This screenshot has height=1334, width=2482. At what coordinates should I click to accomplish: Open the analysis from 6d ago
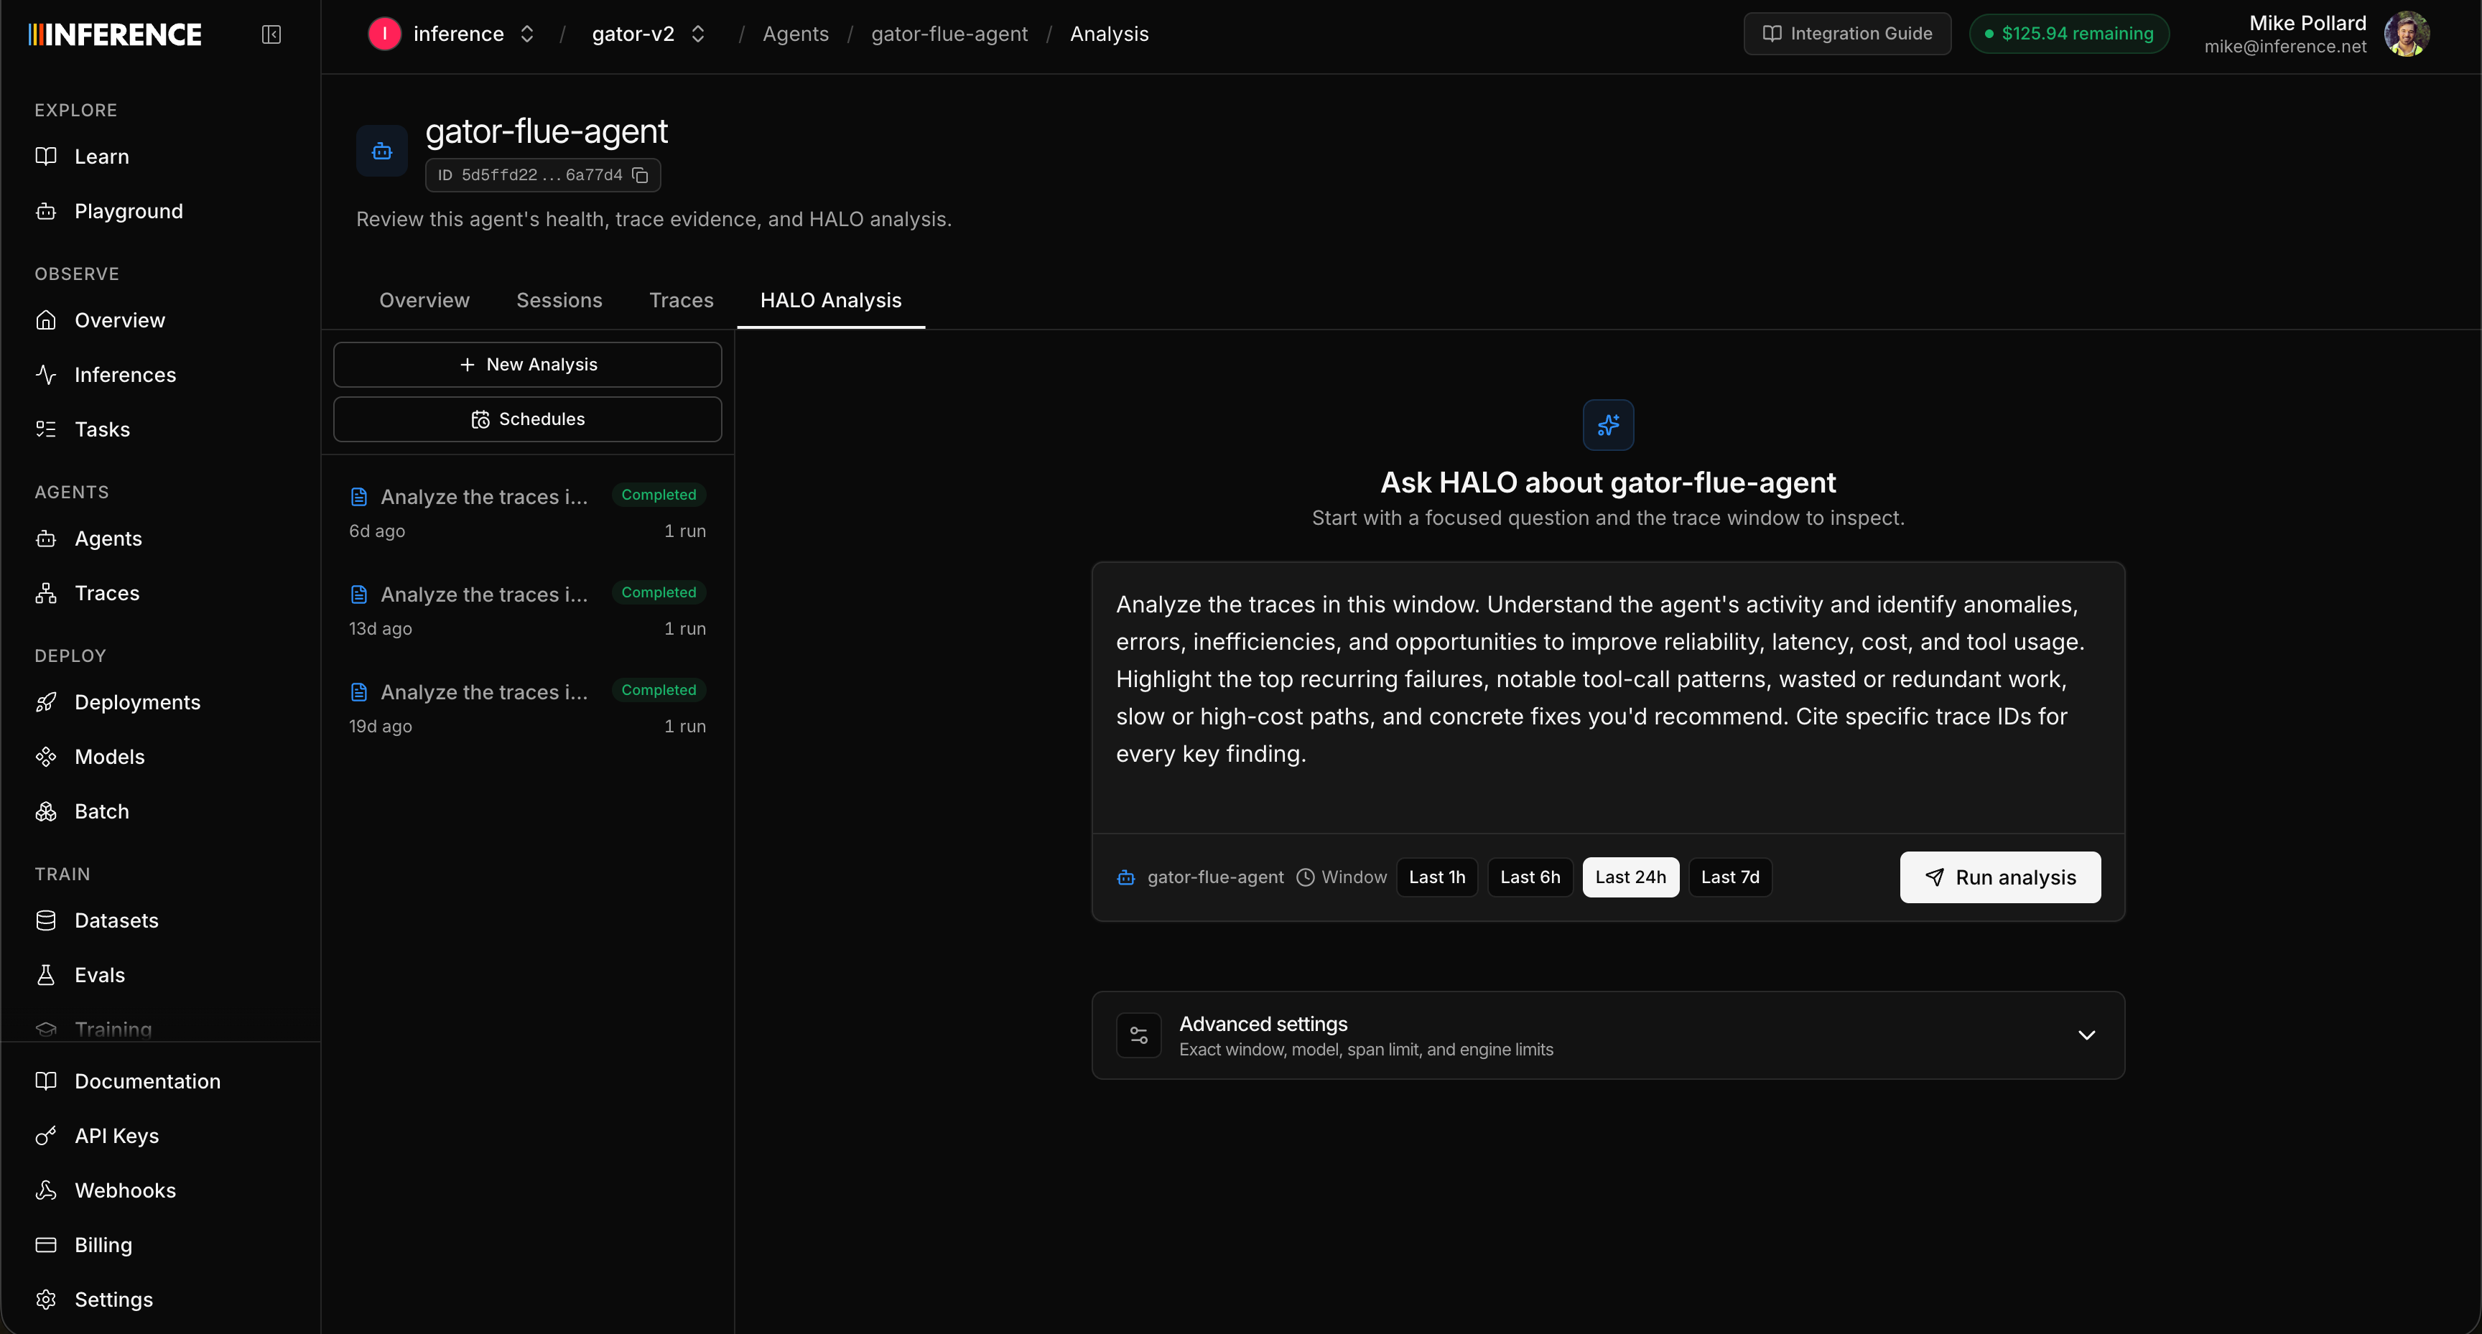(x=527, y=513)
